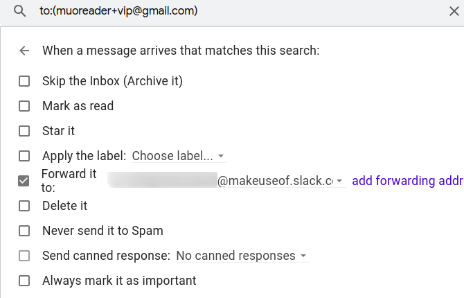Image resolution: width=464 pixels, height=298 pixels.
Task: Click the Never send it to Spam label
Action: click(102, 231)
